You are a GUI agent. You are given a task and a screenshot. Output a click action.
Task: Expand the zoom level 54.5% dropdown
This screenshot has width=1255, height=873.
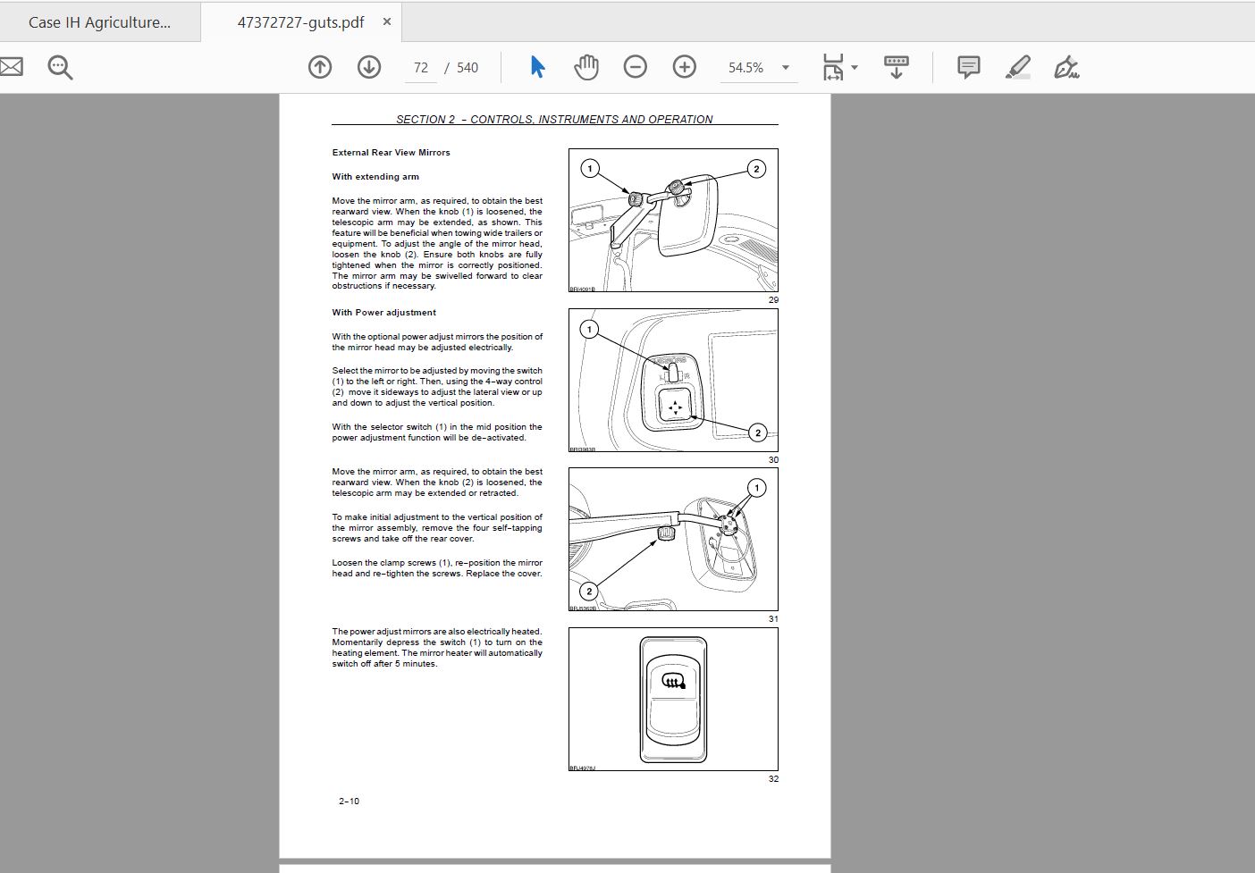(x=786, y=68)
